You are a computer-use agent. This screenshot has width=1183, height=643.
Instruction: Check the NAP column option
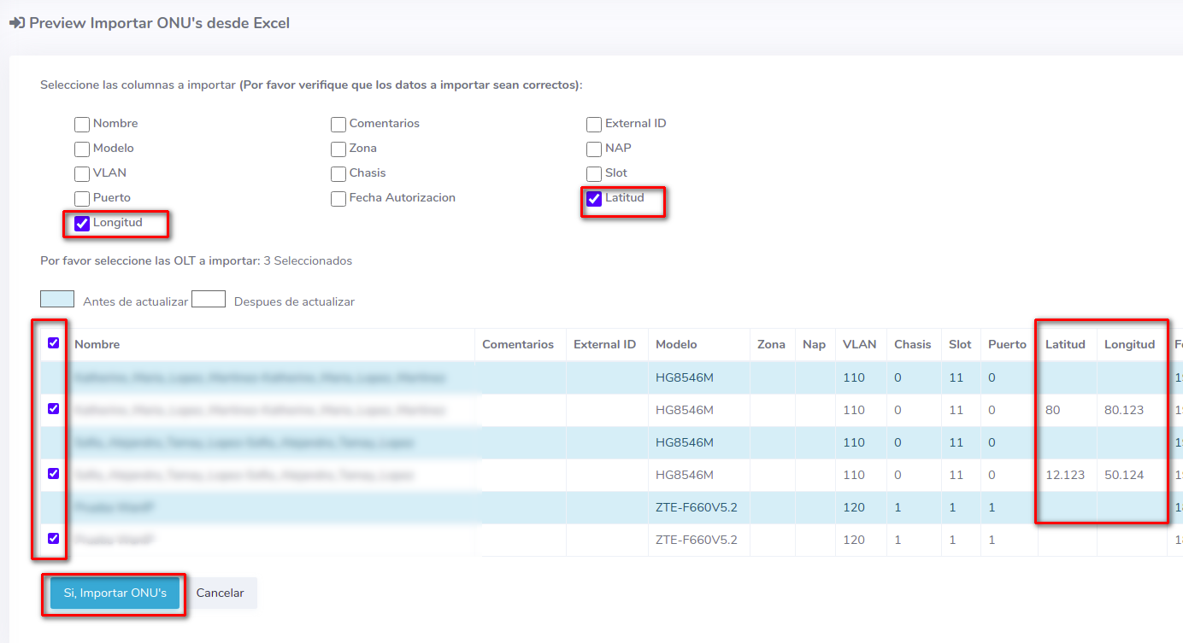pos(594,149)
